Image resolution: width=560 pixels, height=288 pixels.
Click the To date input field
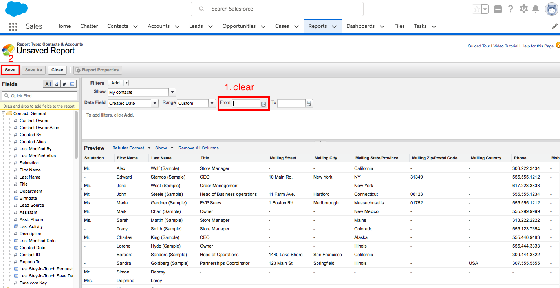pyautogui.click(x=291, y=104)
